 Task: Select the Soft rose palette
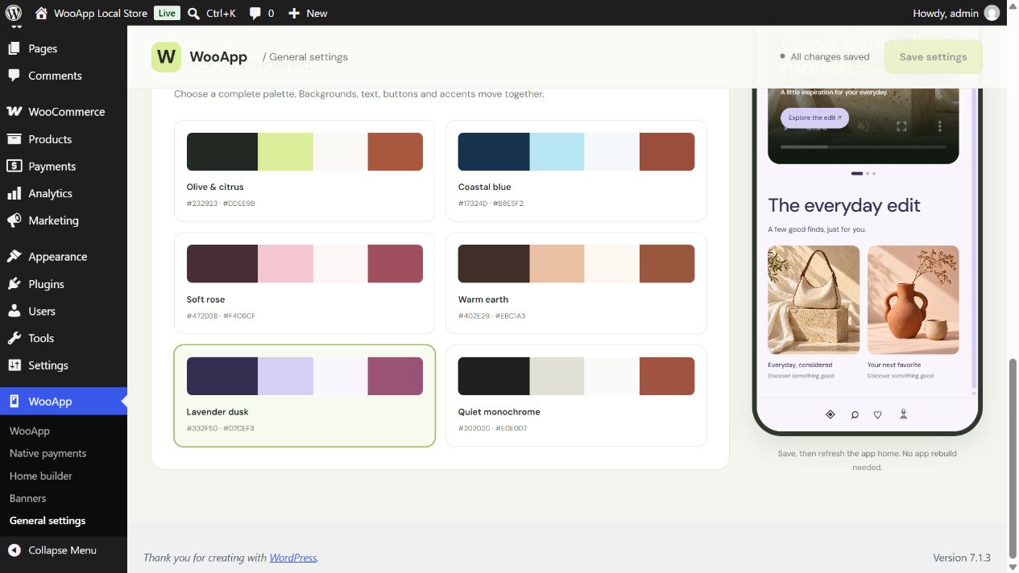(x=304, y=283)
